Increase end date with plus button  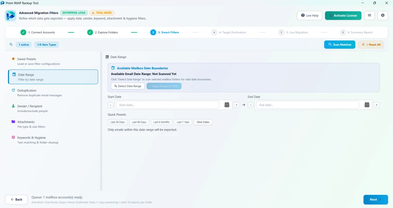click(x=377, y=105)
